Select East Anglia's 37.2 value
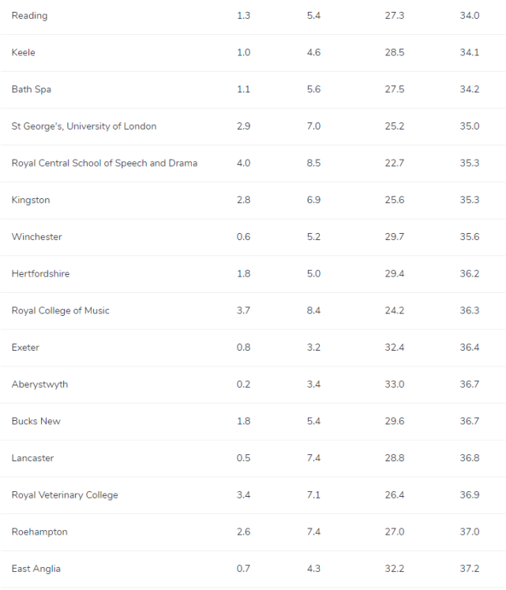The image size is (506, 590). coord(470,569)
